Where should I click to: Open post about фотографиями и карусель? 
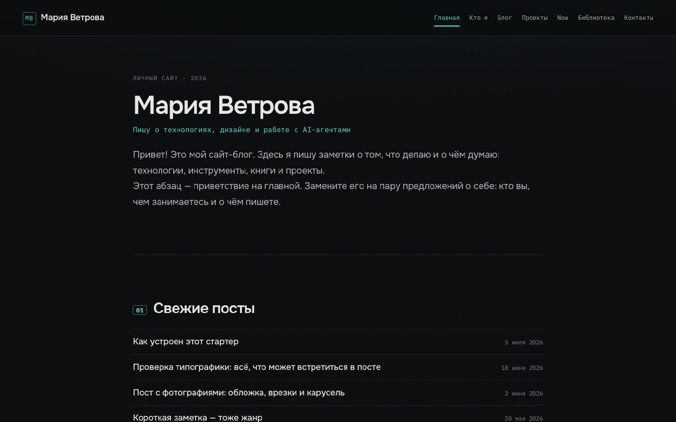click(239, 393)
